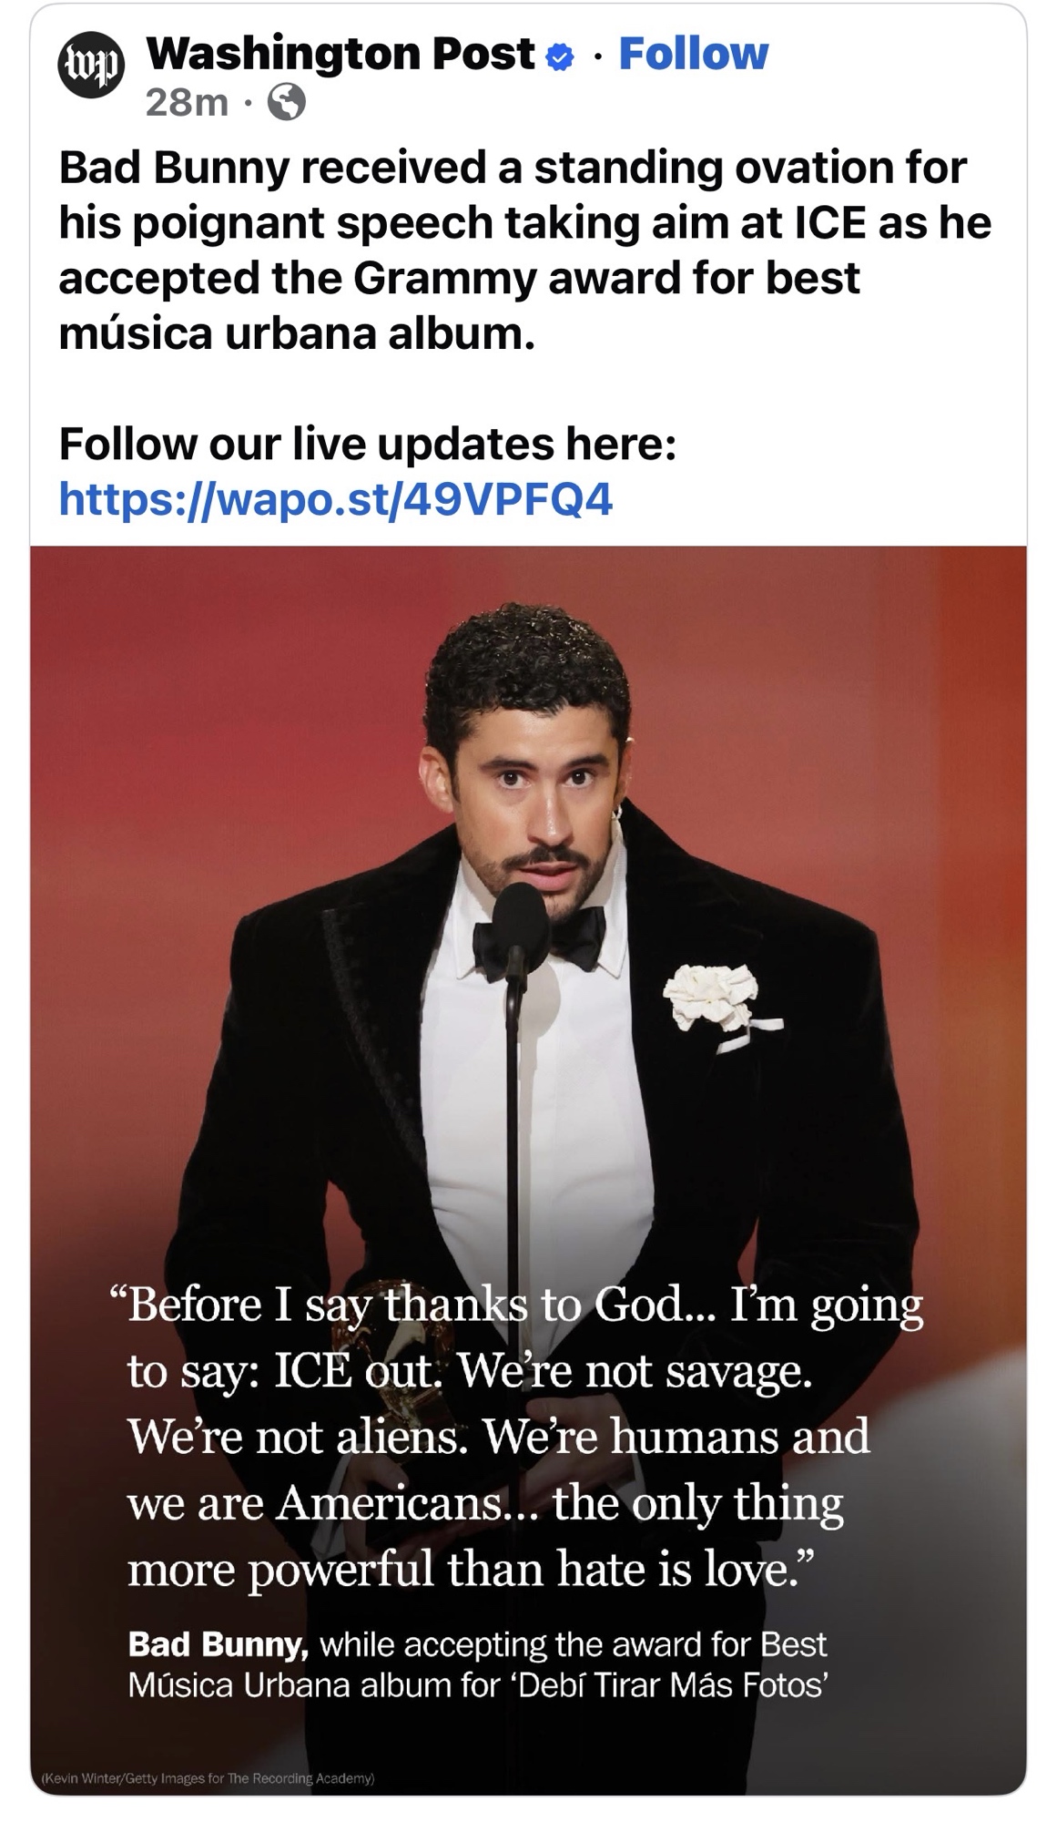Click the globe public-audience icon
The width and height of the screenshot is (1057, 1822).
tap(286, 104)
